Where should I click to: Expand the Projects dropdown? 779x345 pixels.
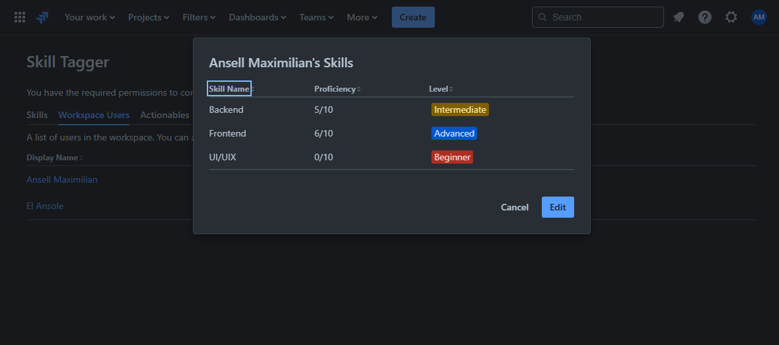(149, 17)
